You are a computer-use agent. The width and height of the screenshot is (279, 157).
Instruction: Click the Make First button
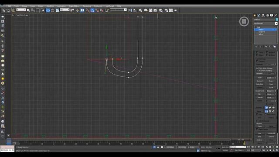click(x=260, y=84)
